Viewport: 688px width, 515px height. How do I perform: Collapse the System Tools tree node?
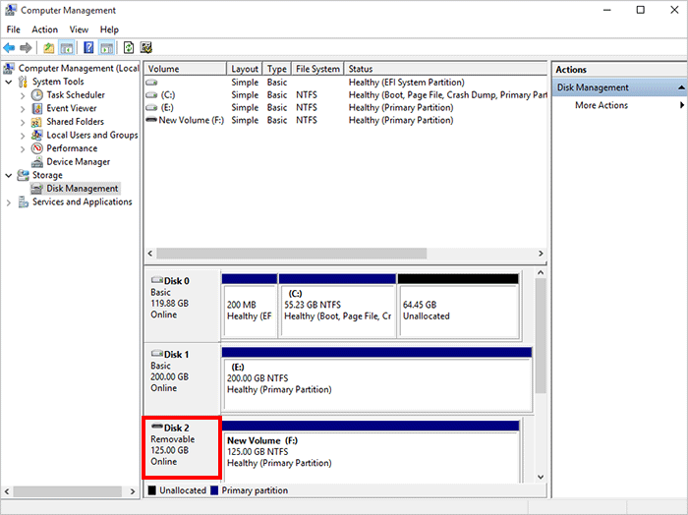(x=9, y=82)
